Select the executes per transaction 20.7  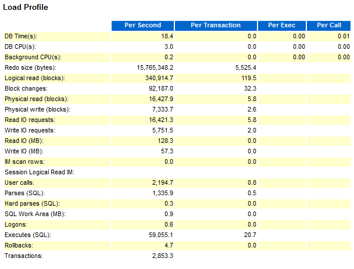point(250,235)
